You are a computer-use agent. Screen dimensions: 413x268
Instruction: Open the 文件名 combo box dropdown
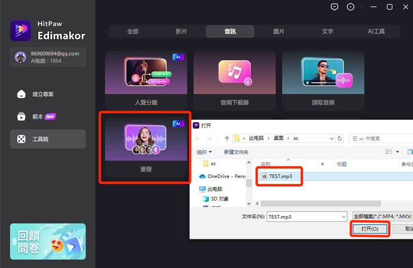(x=343, y=217)
